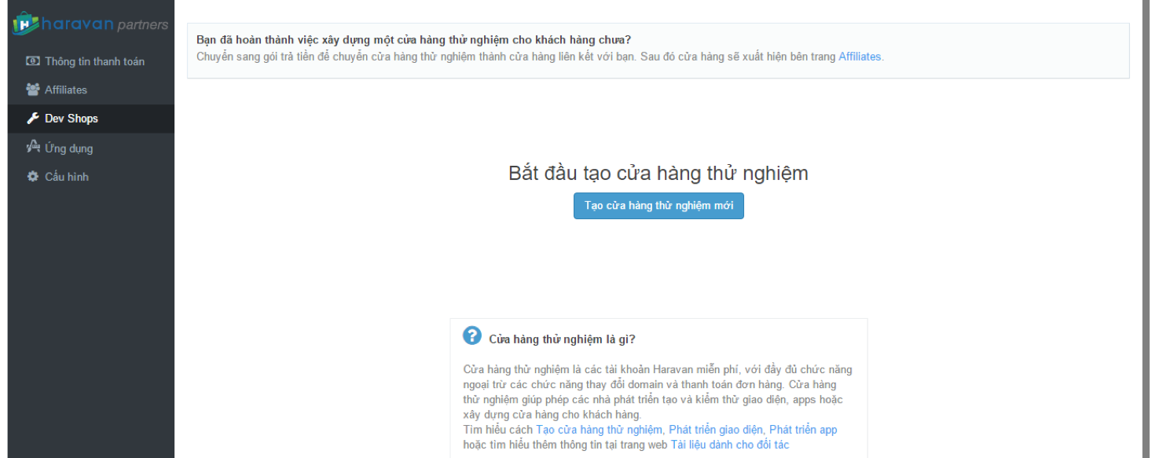Click heading Cửa hàng thử nghiệm là gì?

tap(562, 339)
